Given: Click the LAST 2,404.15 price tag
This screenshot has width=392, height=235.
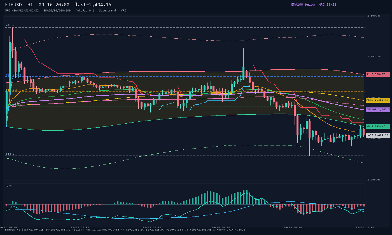Looking at the screenshot, I should coord(378,135).
